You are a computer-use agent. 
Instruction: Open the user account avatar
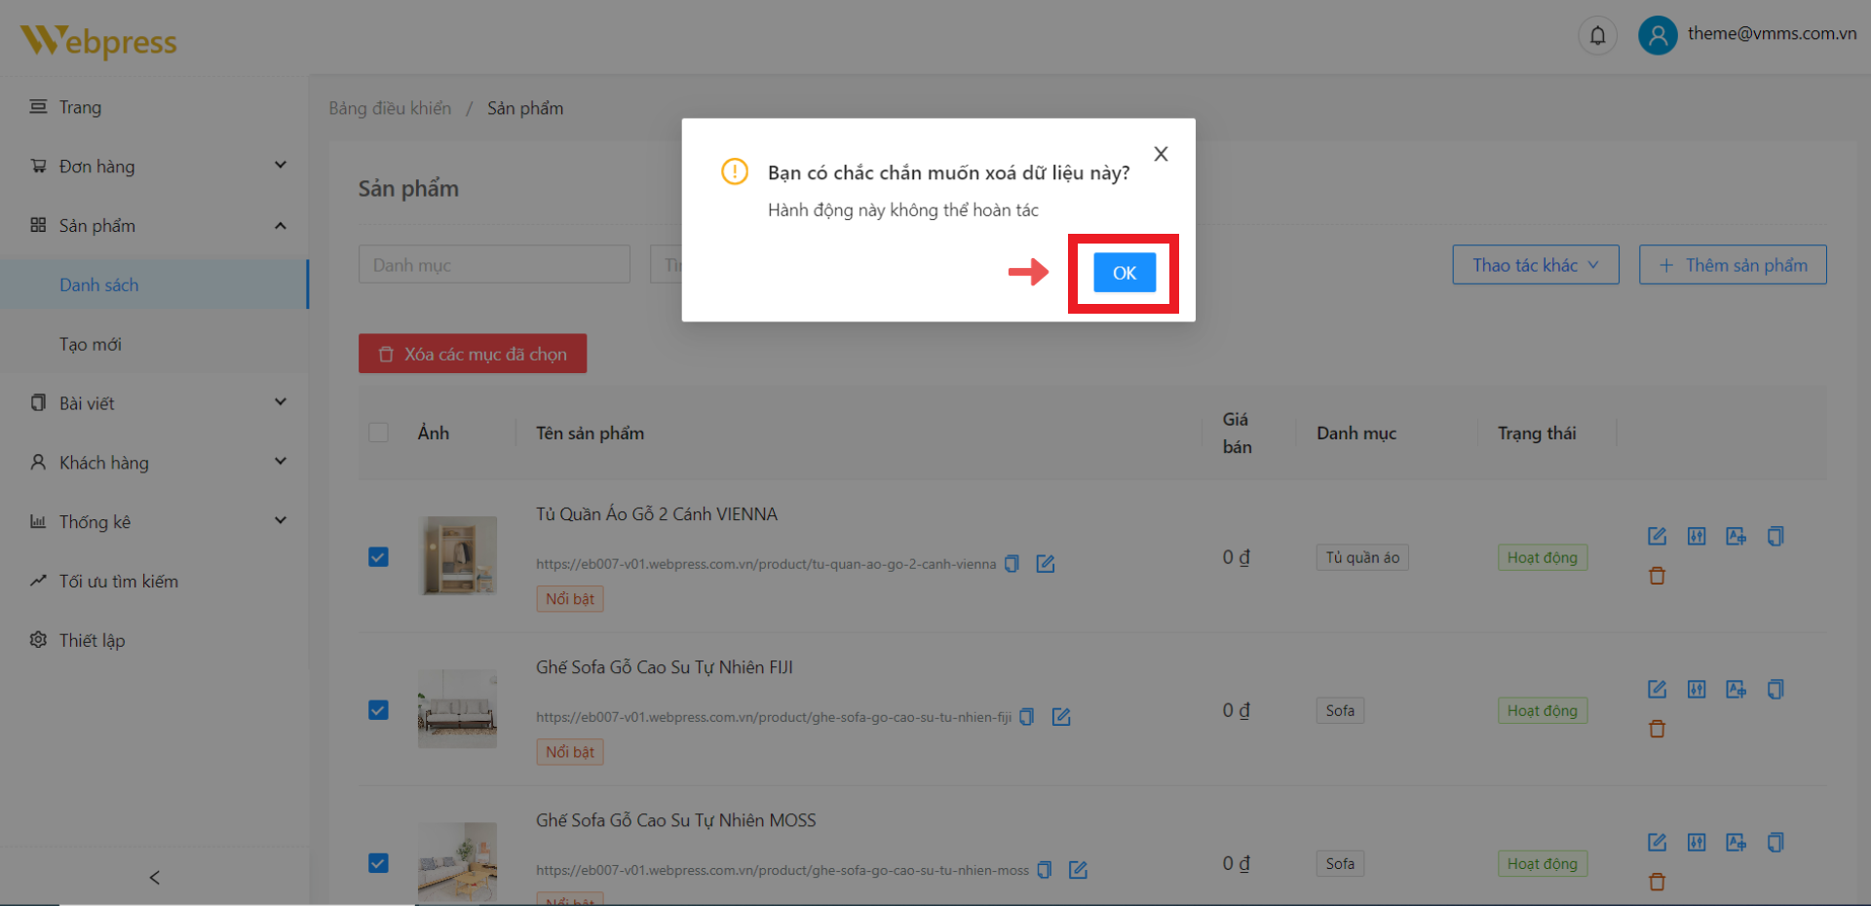1657,36
